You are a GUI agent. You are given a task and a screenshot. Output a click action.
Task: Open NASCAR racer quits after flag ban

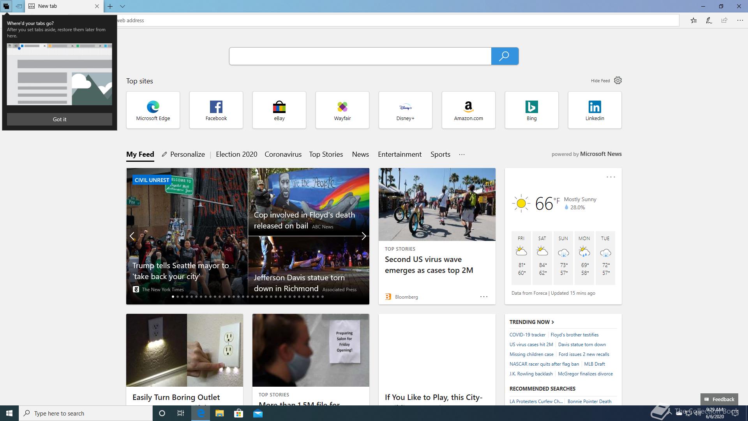pos(544,364)
